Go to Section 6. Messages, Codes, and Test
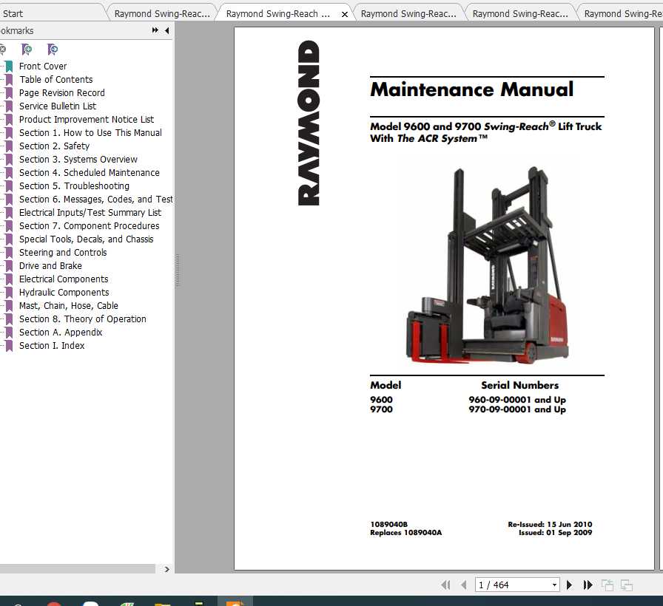 95,199
